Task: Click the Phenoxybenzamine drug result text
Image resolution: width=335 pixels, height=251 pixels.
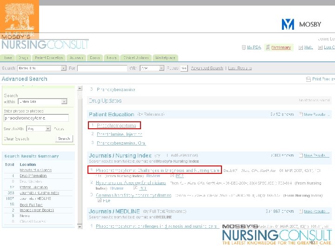Action: (x=116, y=89)
